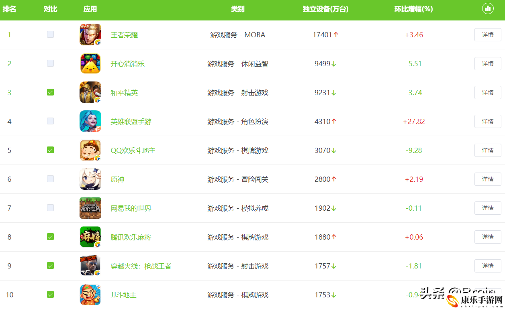Click the device count 1880

click(x=322, y=237)
